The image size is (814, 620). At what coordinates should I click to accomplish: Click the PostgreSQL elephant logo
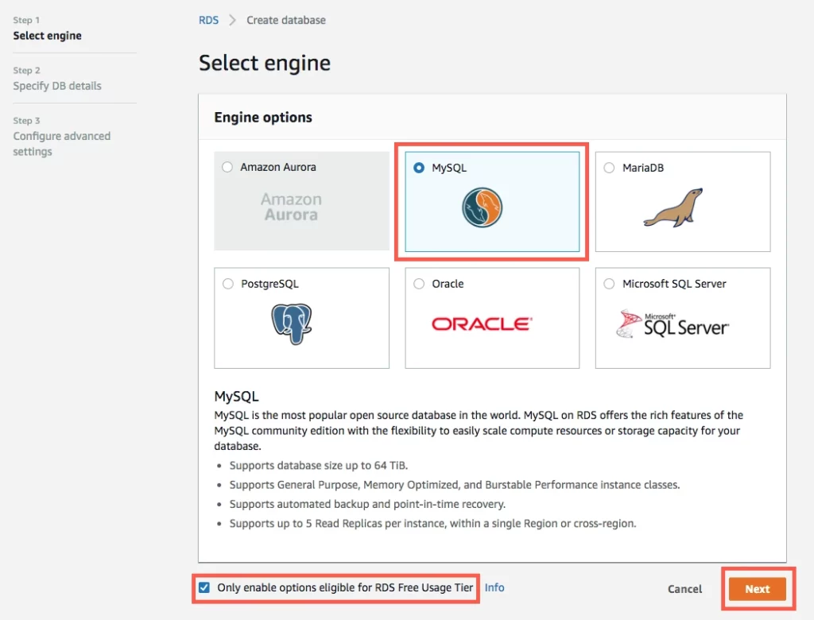[291, 324]
